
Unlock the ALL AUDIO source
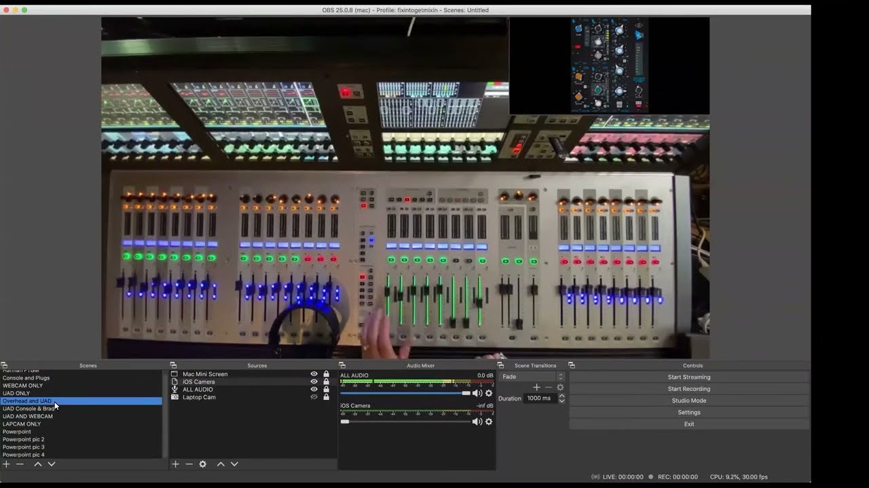click(326, 389)
